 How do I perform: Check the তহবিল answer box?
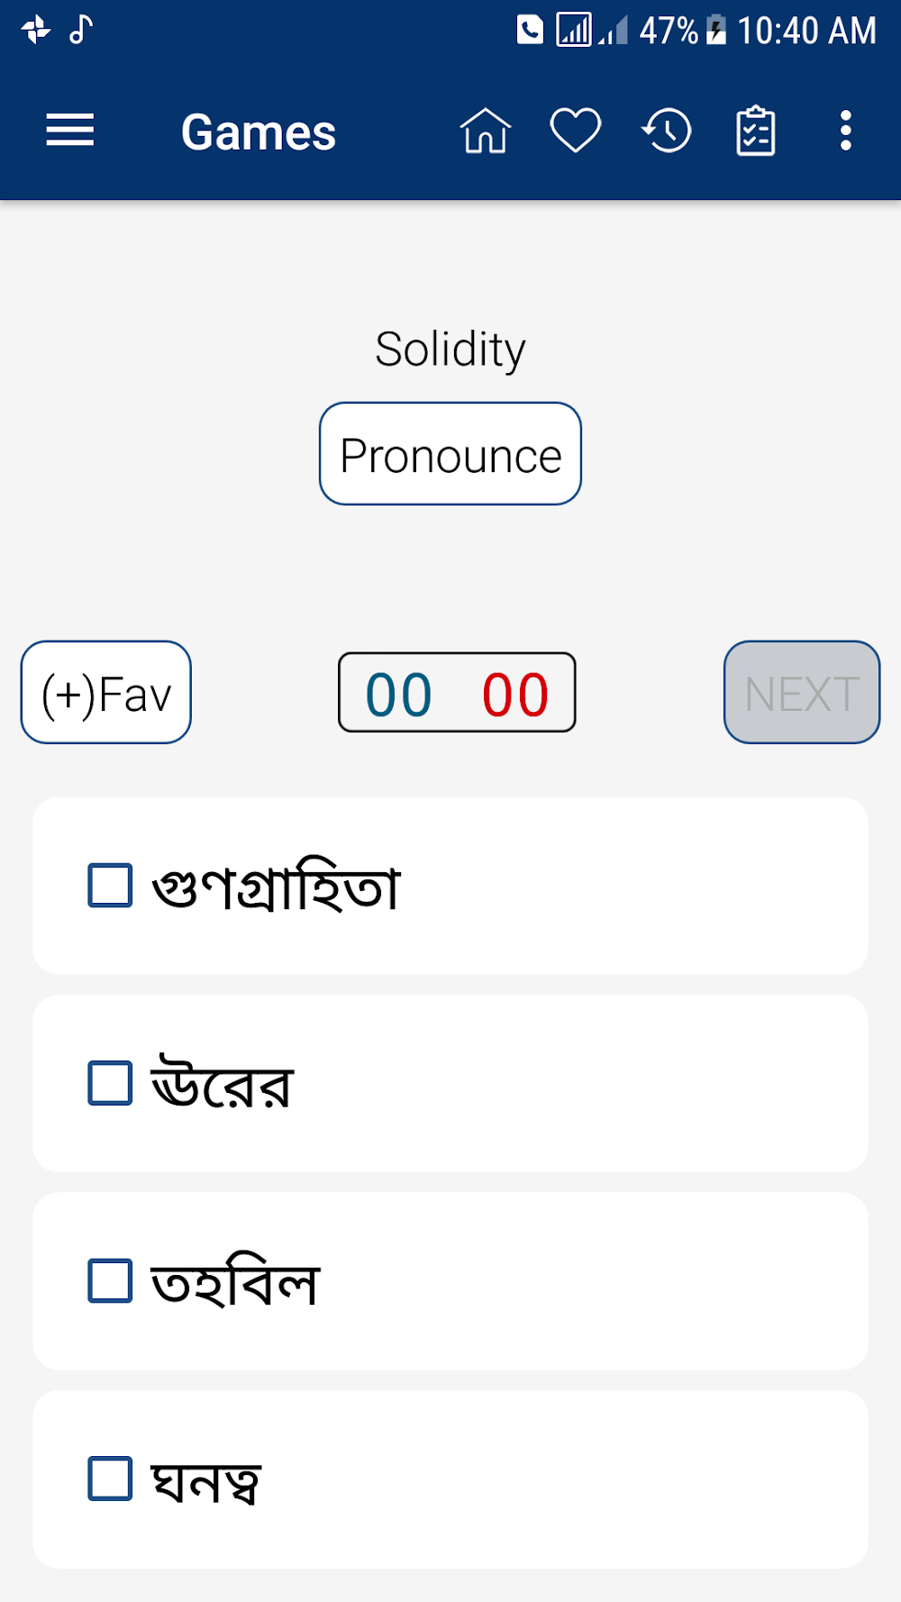[x=110, y=1281]
